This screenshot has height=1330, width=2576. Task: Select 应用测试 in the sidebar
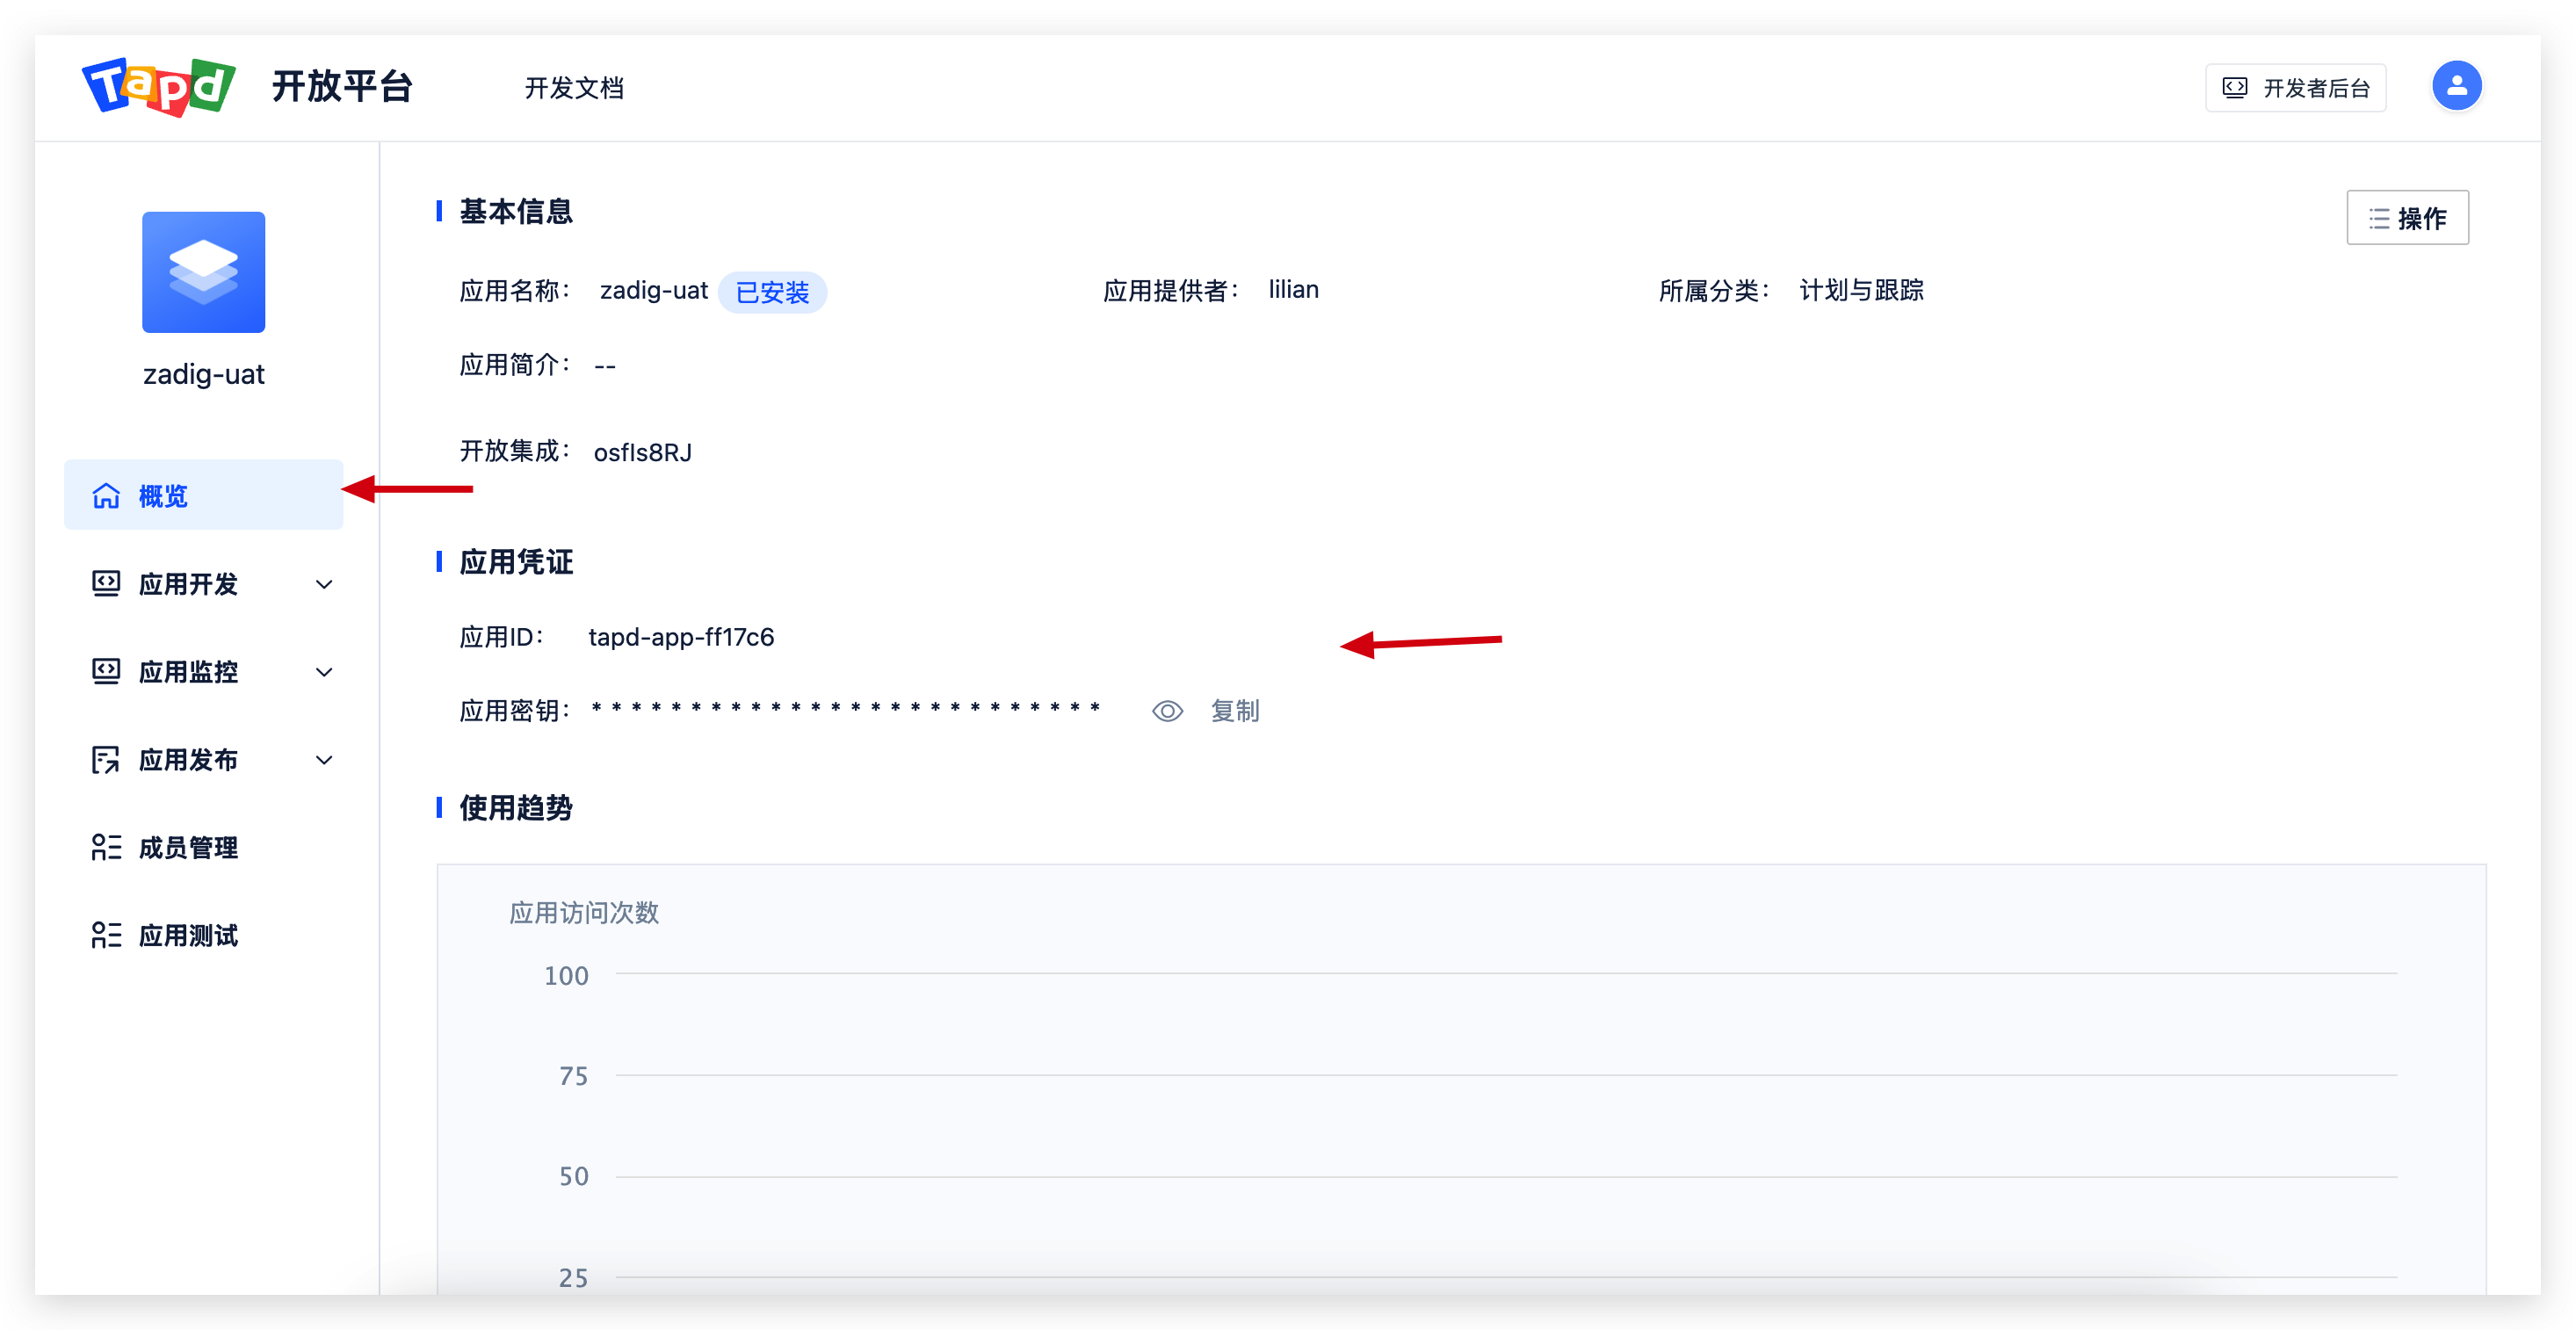(x=188, y=936)
